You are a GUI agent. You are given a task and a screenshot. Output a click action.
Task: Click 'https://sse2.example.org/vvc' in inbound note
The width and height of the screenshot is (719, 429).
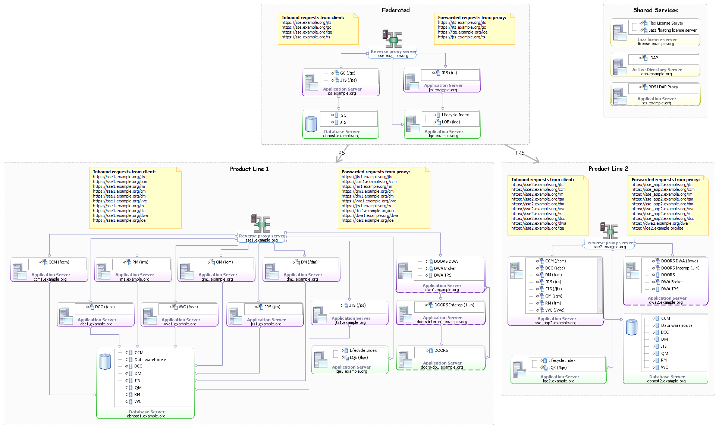(x=538, y=209)
